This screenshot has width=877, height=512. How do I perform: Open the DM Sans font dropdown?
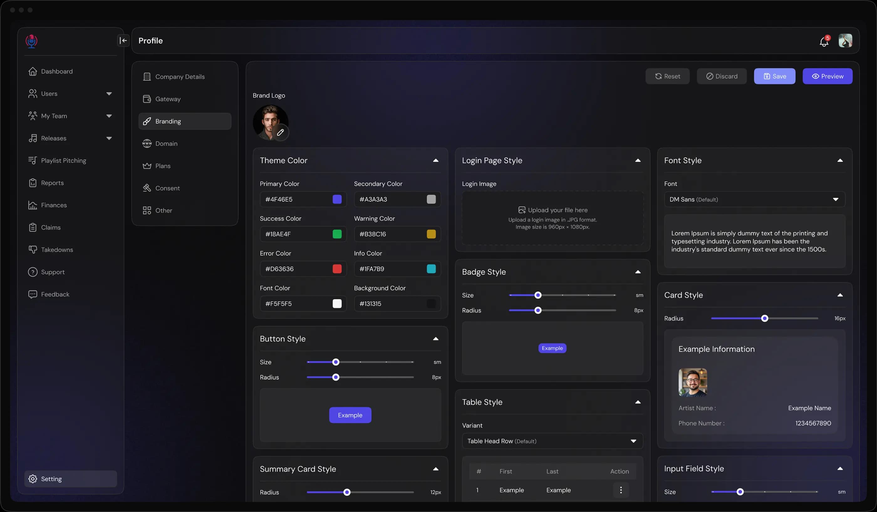point(754,199)
